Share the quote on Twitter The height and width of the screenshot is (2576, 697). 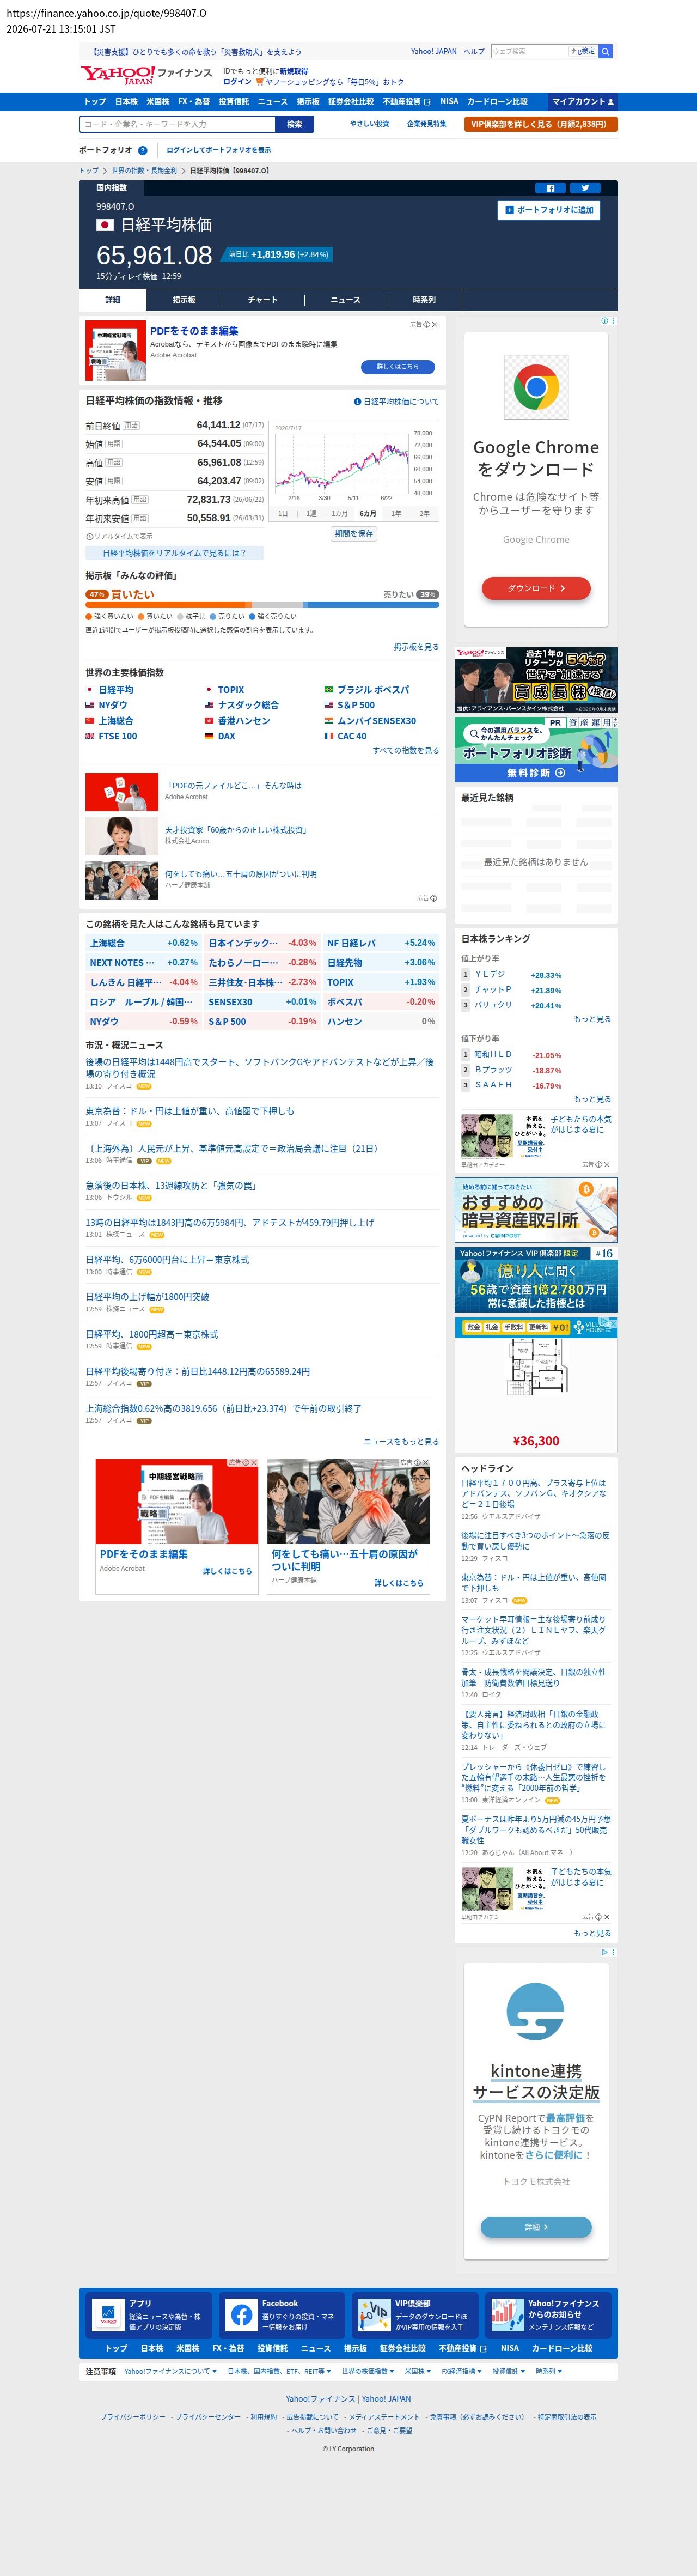586,188
